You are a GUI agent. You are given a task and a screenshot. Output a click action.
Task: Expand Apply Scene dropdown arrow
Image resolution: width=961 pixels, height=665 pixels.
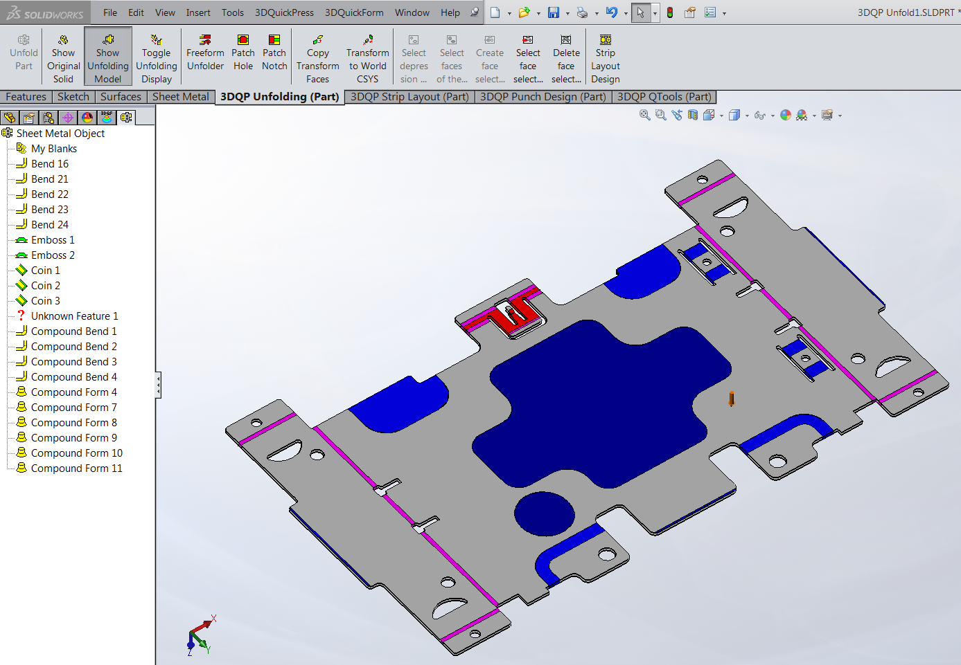click(x=814, y=116)
